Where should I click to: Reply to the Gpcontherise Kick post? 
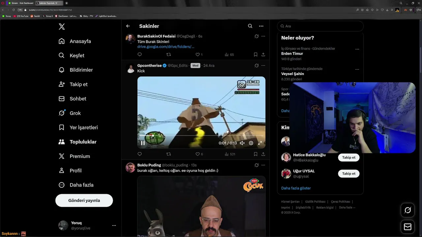pos(139,154)
